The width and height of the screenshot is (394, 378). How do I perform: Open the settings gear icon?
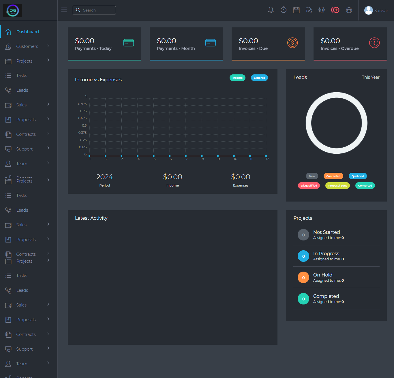pos(322,10)
